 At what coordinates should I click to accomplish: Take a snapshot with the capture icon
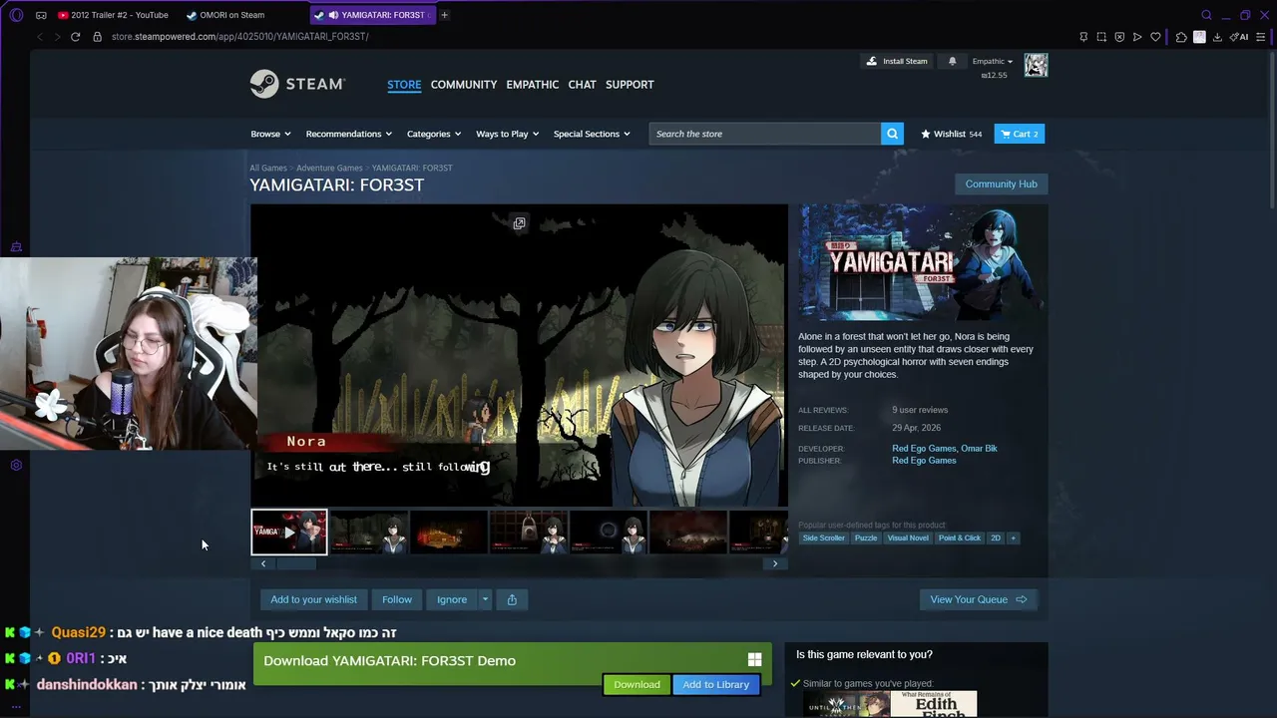[x=1101, y=37]
